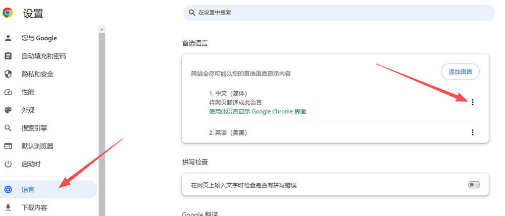
Task: Click the 设置 page title
Action: click(33, 14)
